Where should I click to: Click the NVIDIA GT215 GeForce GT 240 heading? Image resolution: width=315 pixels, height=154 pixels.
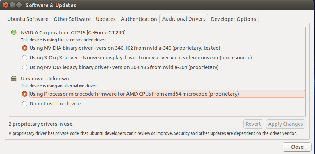[x=73, y=33]
